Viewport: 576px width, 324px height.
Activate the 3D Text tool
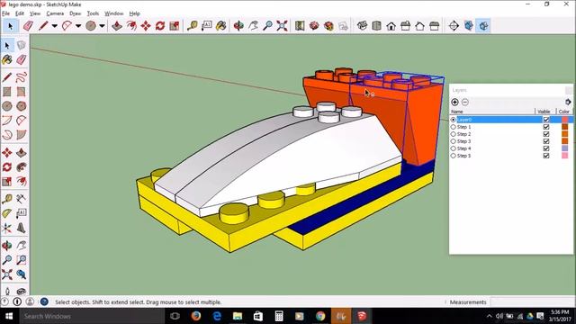(22, 228)
